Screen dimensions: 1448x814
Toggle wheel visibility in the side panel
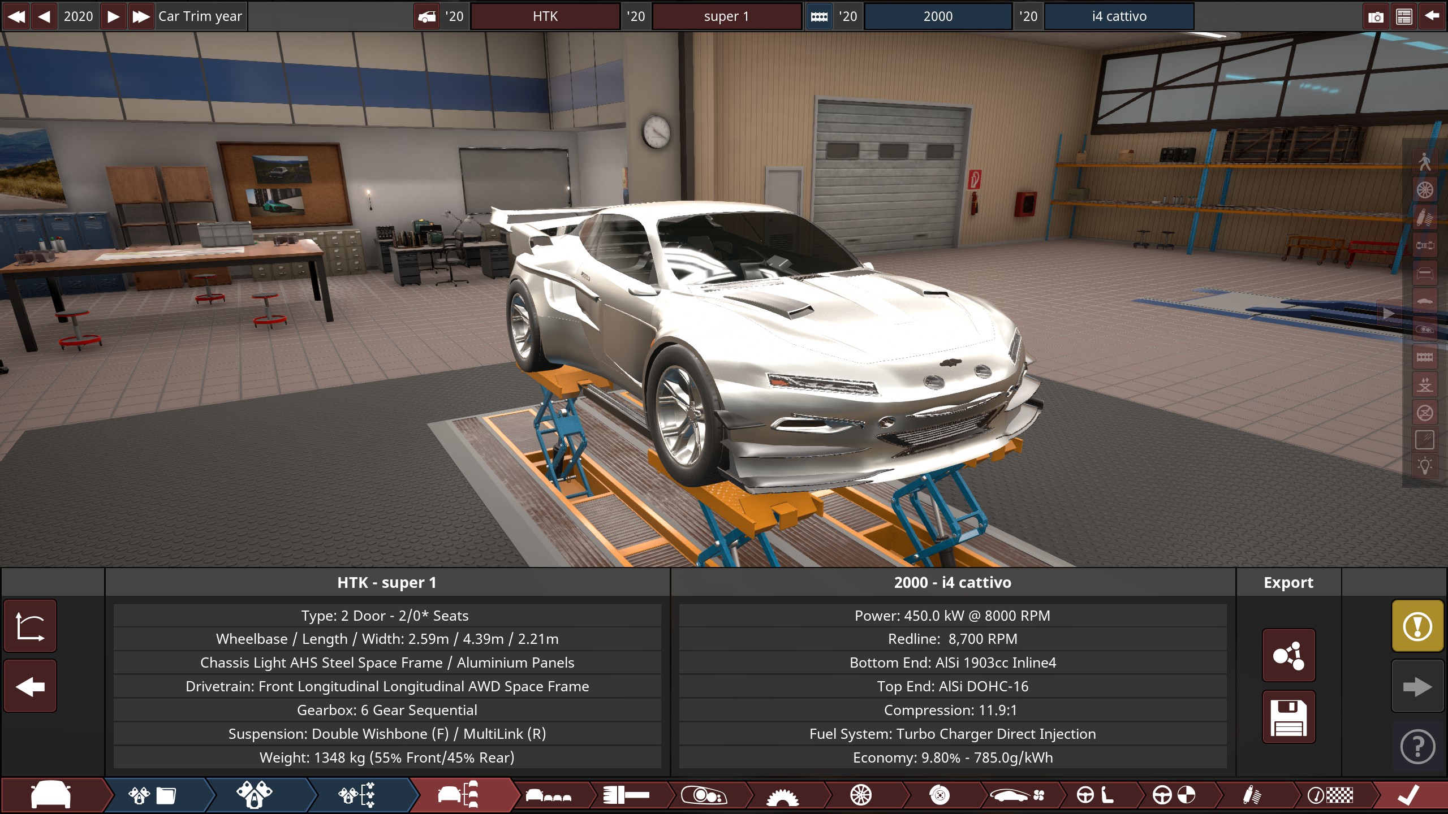pos(1425,190)
